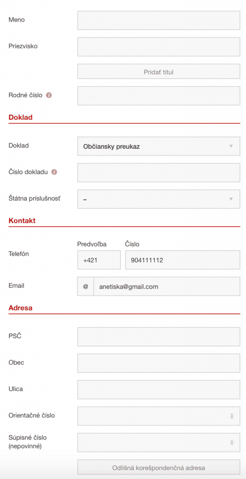Click the Doklad dropdown arrow

(231, 146)
